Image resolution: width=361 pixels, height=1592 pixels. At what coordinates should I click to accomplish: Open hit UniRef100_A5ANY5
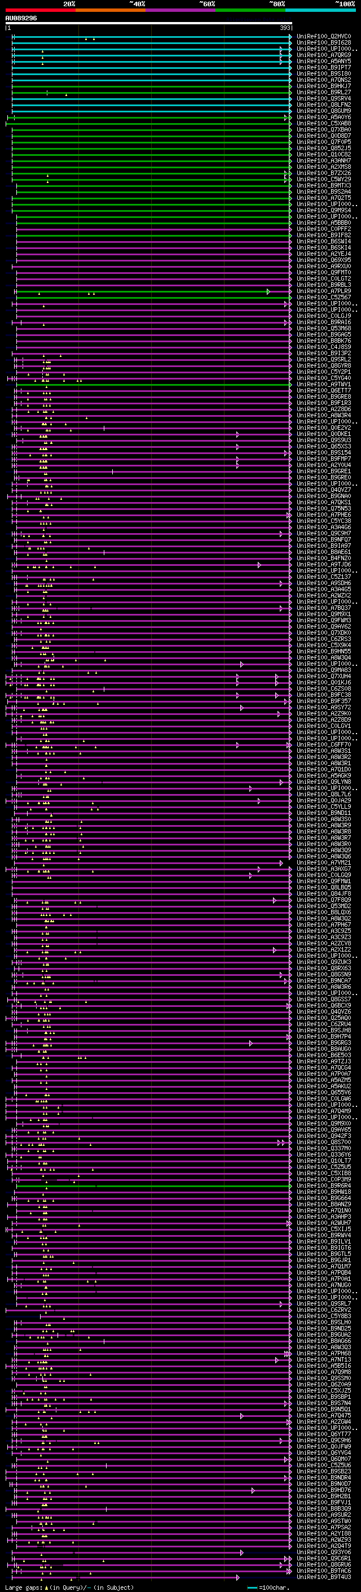[324, 61]
